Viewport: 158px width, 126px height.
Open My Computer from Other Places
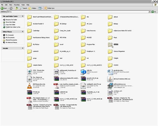pyautogui.click(x=10, y=35)
